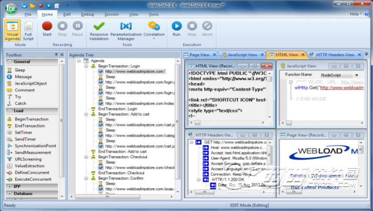Image resolution: width=373 pixels, height=211 pixels.
Task: Open the Session ribbon tab
Action: click(x=111, y=14)
